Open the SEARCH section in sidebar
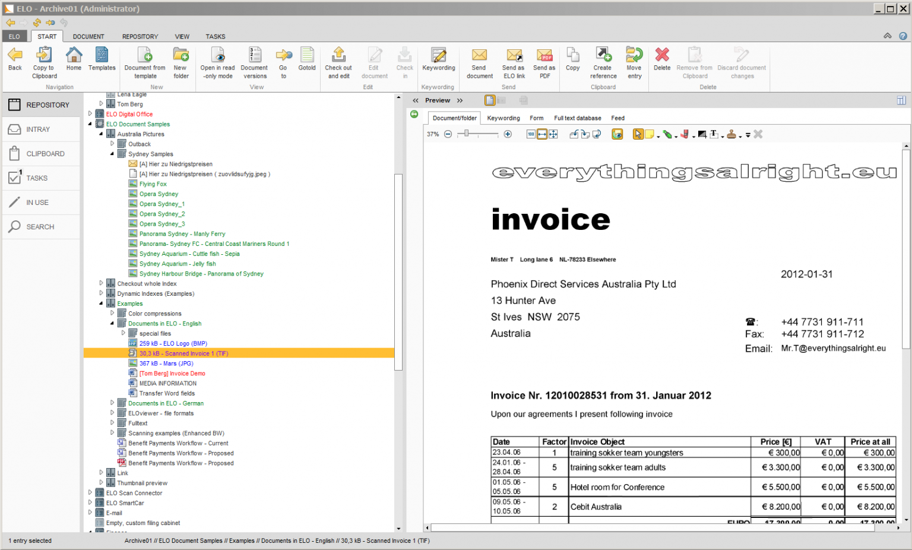This screenshot has width=912, height=550. pyautogui.click(x=40, y=227)
